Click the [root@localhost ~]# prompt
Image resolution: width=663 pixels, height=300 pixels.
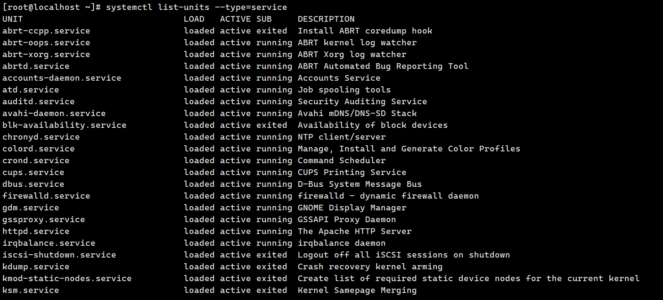tap(51, 7)
